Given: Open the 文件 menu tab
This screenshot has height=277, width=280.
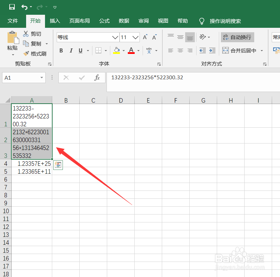Looking at the screenshot, I should (x=13, y=21).
